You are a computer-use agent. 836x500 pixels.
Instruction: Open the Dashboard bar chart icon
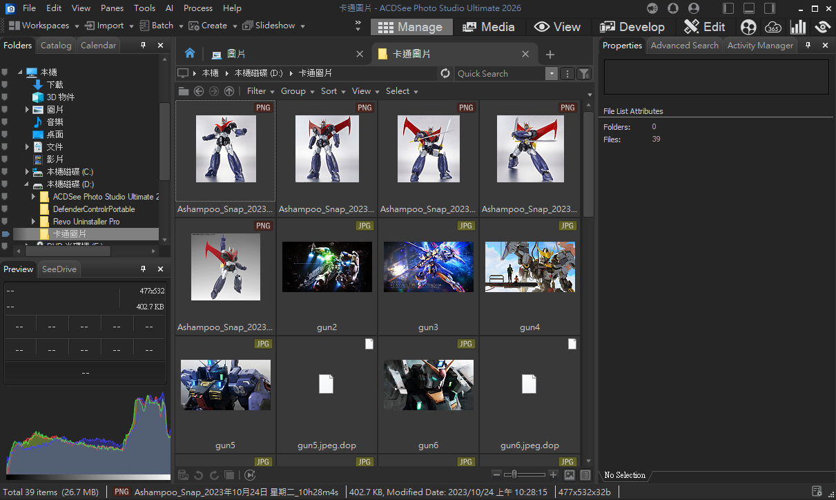pyautogui.click(x=798, y=27)
